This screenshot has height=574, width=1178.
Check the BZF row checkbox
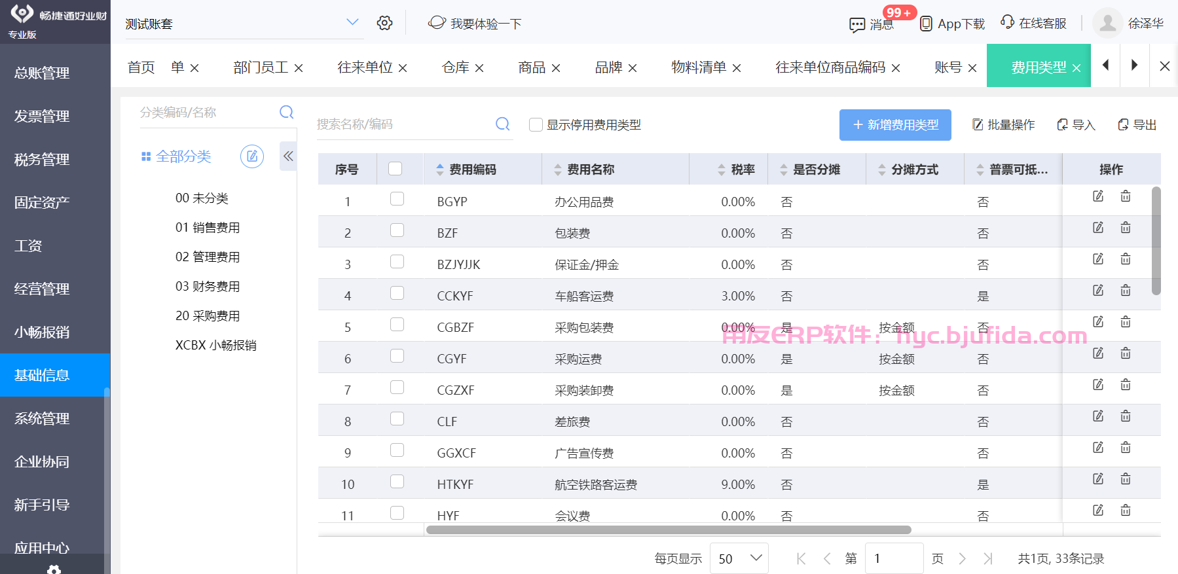(x=397, y=230)
